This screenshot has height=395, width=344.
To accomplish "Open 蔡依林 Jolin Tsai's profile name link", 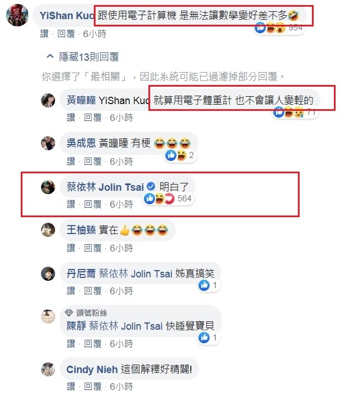I will (x=105, y=187).
